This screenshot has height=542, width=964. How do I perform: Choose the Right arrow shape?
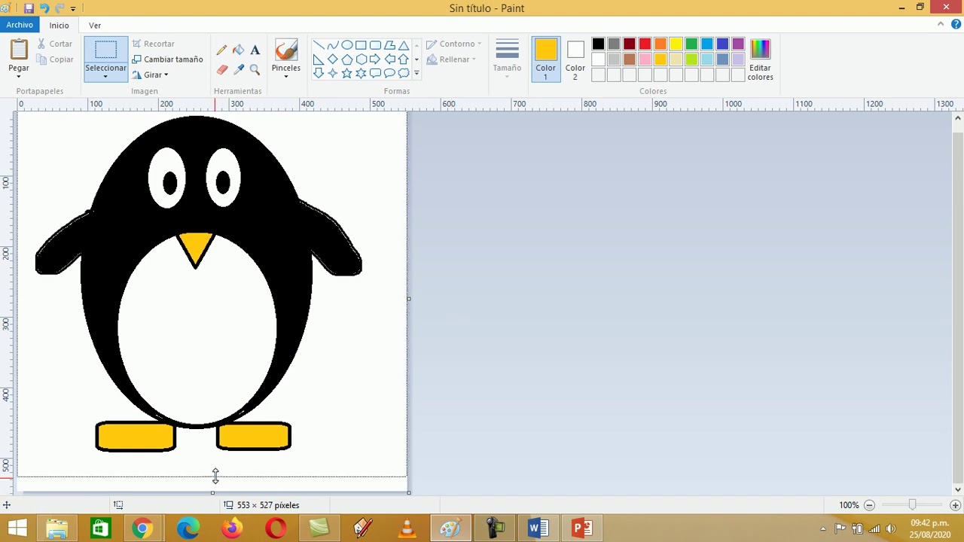375,59
